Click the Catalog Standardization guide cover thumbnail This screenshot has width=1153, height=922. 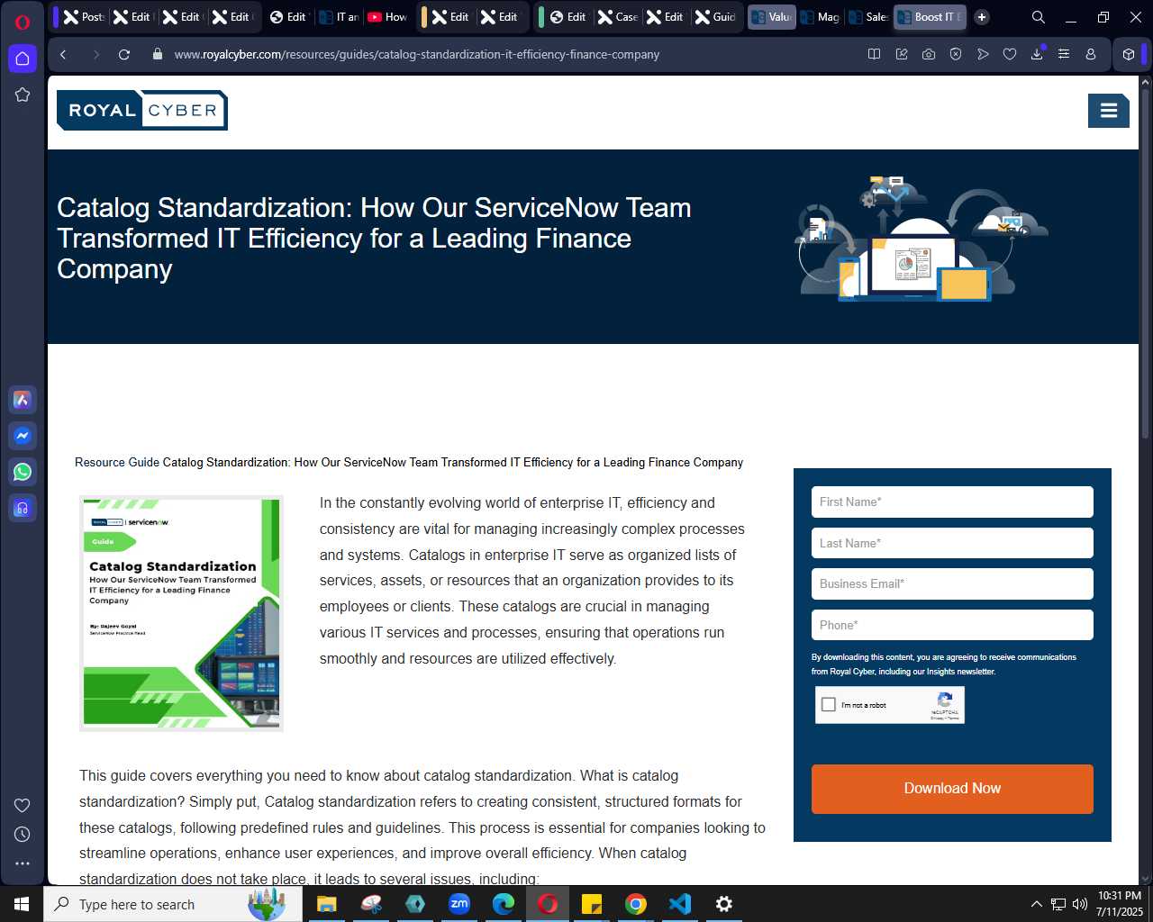click(181, 613)
